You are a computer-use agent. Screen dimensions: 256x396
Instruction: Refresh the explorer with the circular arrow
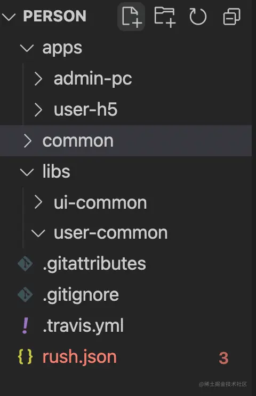[x=198, y=17]
